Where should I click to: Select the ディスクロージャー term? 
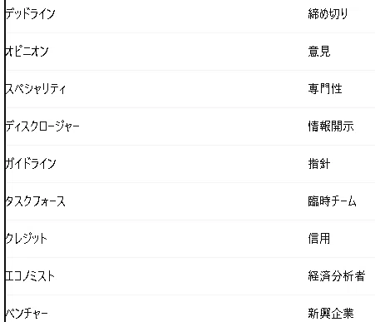click(42, 126)
